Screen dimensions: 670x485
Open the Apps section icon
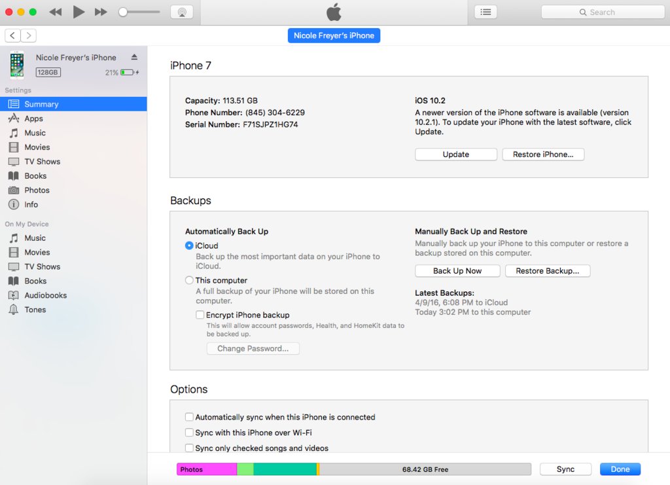click(x=14, y=118)
